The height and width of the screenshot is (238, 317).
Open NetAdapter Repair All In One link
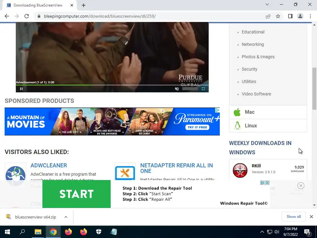[176, 168]
